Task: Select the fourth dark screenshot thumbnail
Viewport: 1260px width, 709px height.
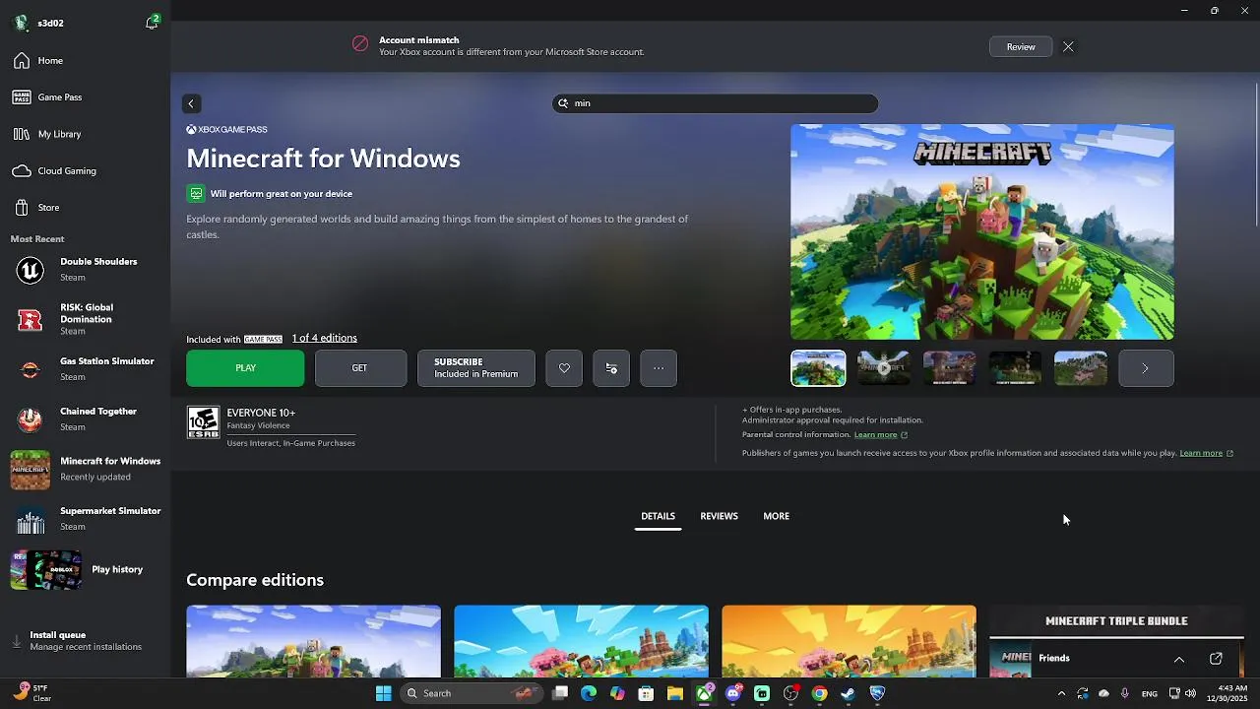Action: click(x=1015, y=368)
